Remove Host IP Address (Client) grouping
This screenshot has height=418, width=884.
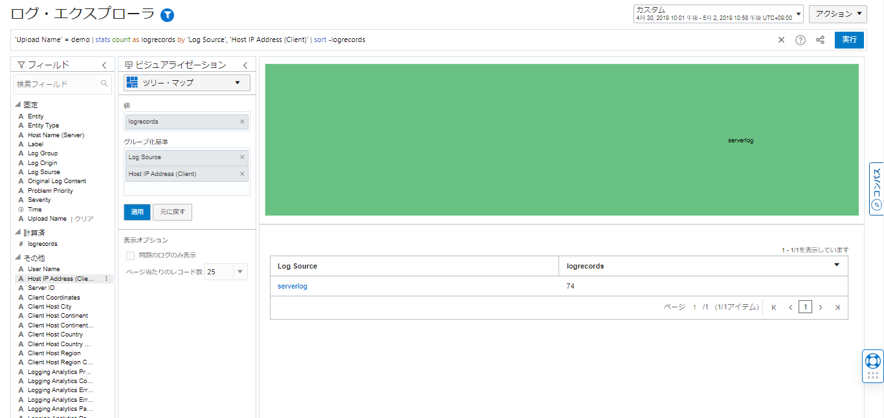(243, 174)
